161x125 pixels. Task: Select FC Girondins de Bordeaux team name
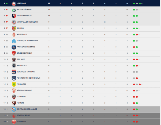(28, 78)
